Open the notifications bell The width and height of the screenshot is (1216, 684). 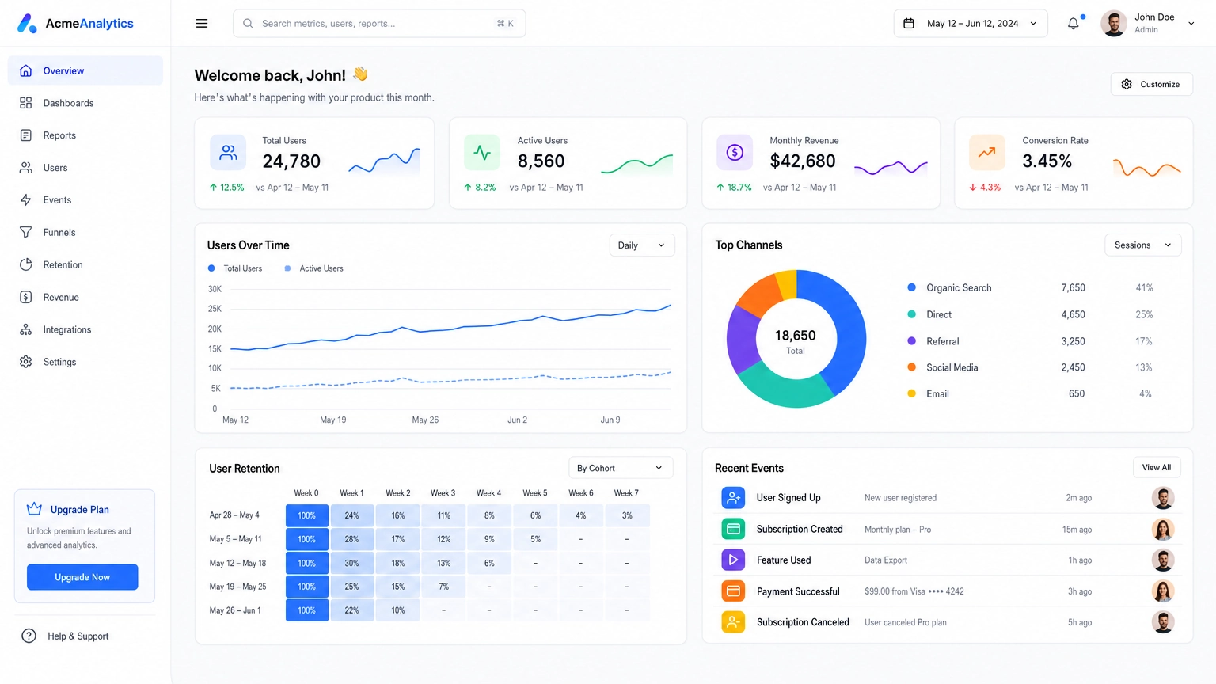tap(1073, 24)
